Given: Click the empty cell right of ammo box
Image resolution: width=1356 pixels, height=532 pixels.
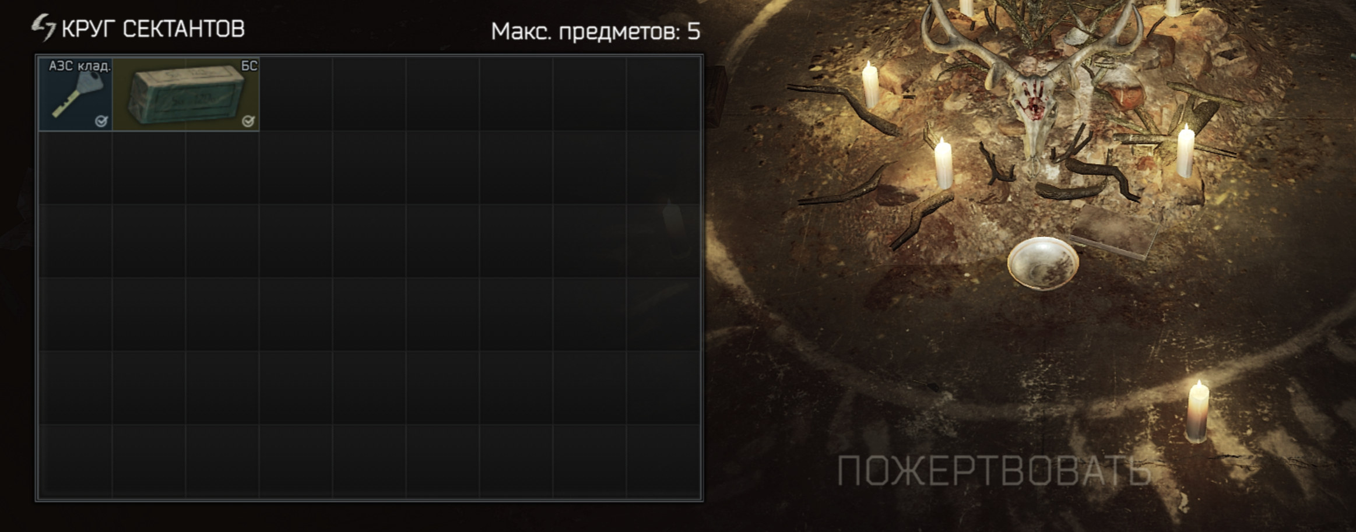Looking at the screenshot, I should 296,94.
